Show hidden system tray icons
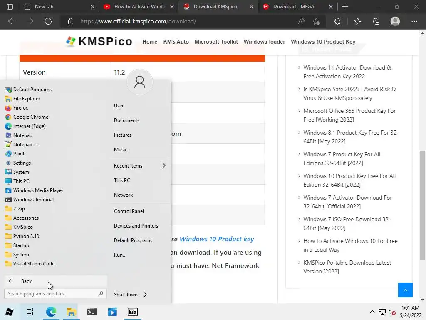 tap(372, 312)
